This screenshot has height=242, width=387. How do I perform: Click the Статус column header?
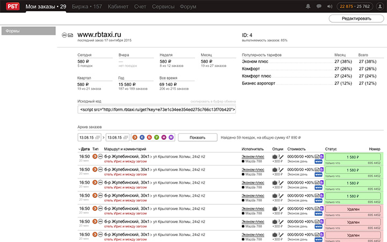pos(331,149)
